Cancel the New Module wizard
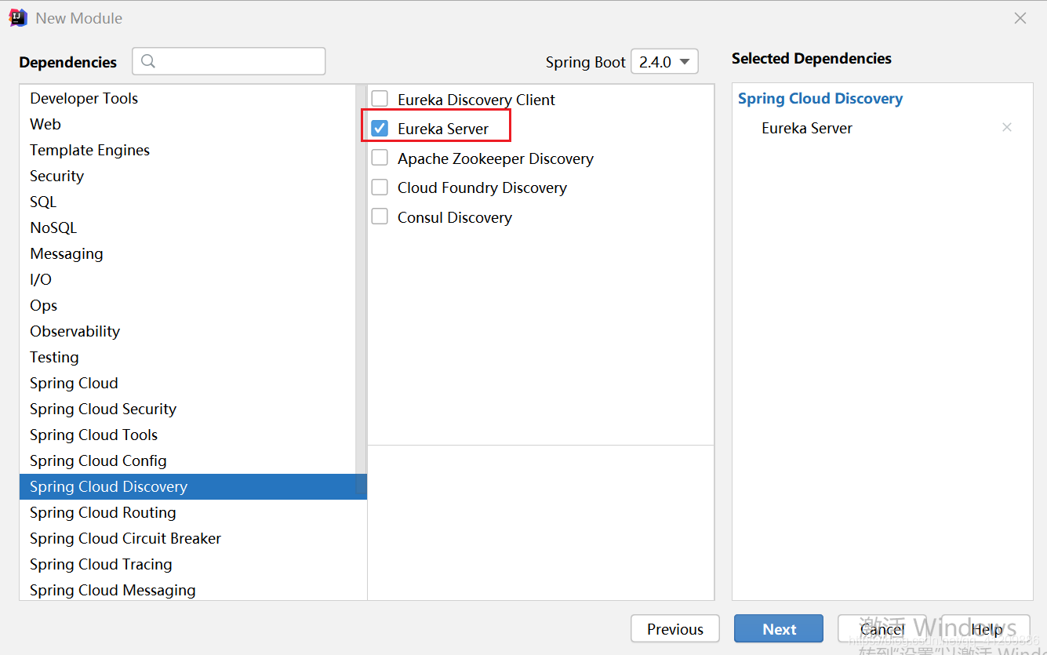 [882, 628]
